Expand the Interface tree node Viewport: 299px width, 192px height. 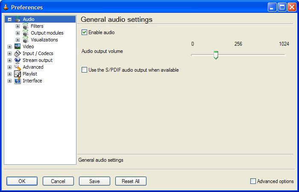click(x=9, y=81)
